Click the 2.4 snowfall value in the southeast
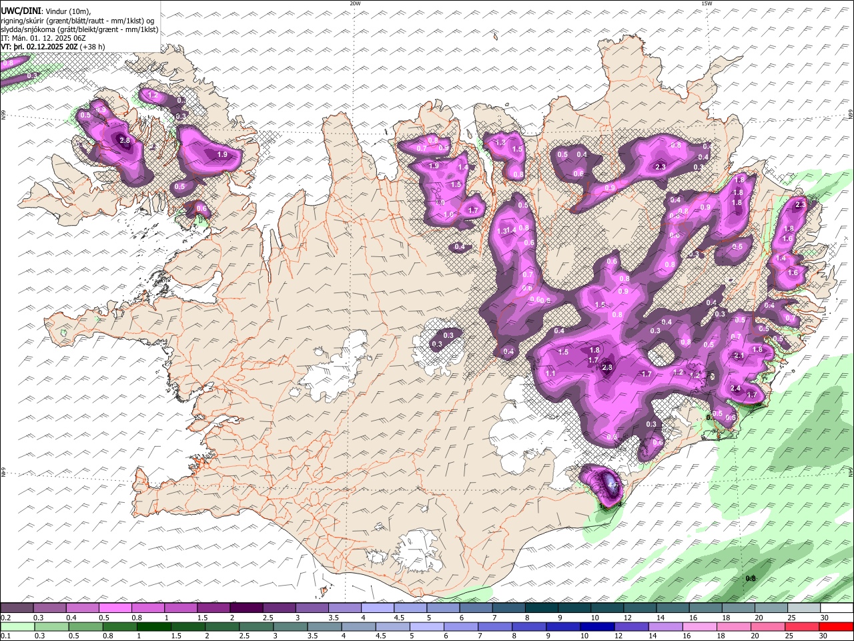 [736, 389]
